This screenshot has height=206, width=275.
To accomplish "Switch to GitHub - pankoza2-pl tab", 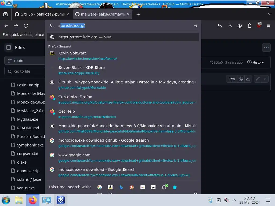I will click(x=42, y=14).
